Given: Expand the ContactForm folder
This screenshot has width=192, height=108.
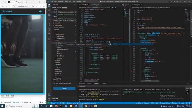Looking at the screenshot, I should [x=61, y=38].
